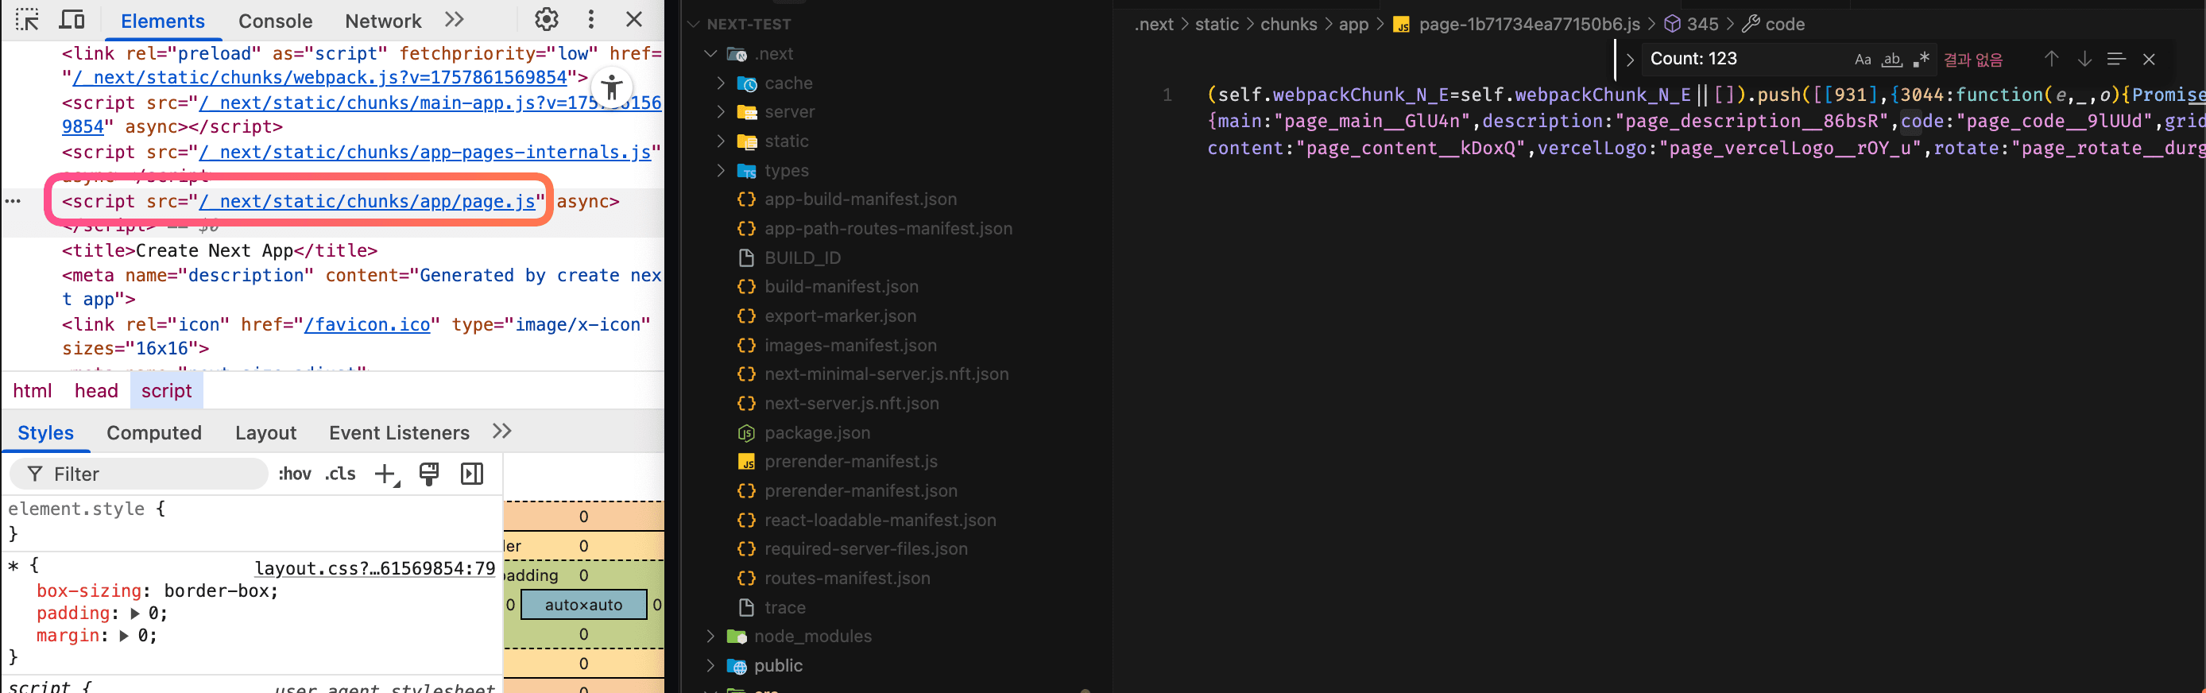
Task: Go to next search match arrow
Action: pos(2084,59)
